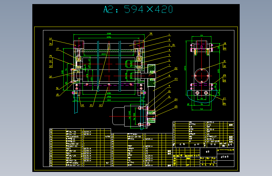
Task: Select part balloon number 34
Action: (51, 61)
